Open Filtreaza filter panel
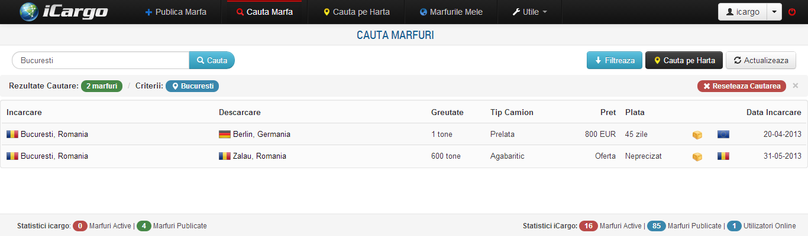 (614, 60)
